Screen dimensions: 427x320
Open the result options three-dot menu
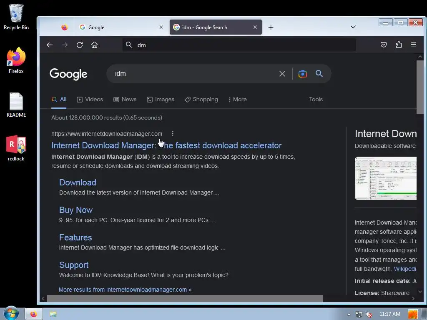click(x=173, y=133)
